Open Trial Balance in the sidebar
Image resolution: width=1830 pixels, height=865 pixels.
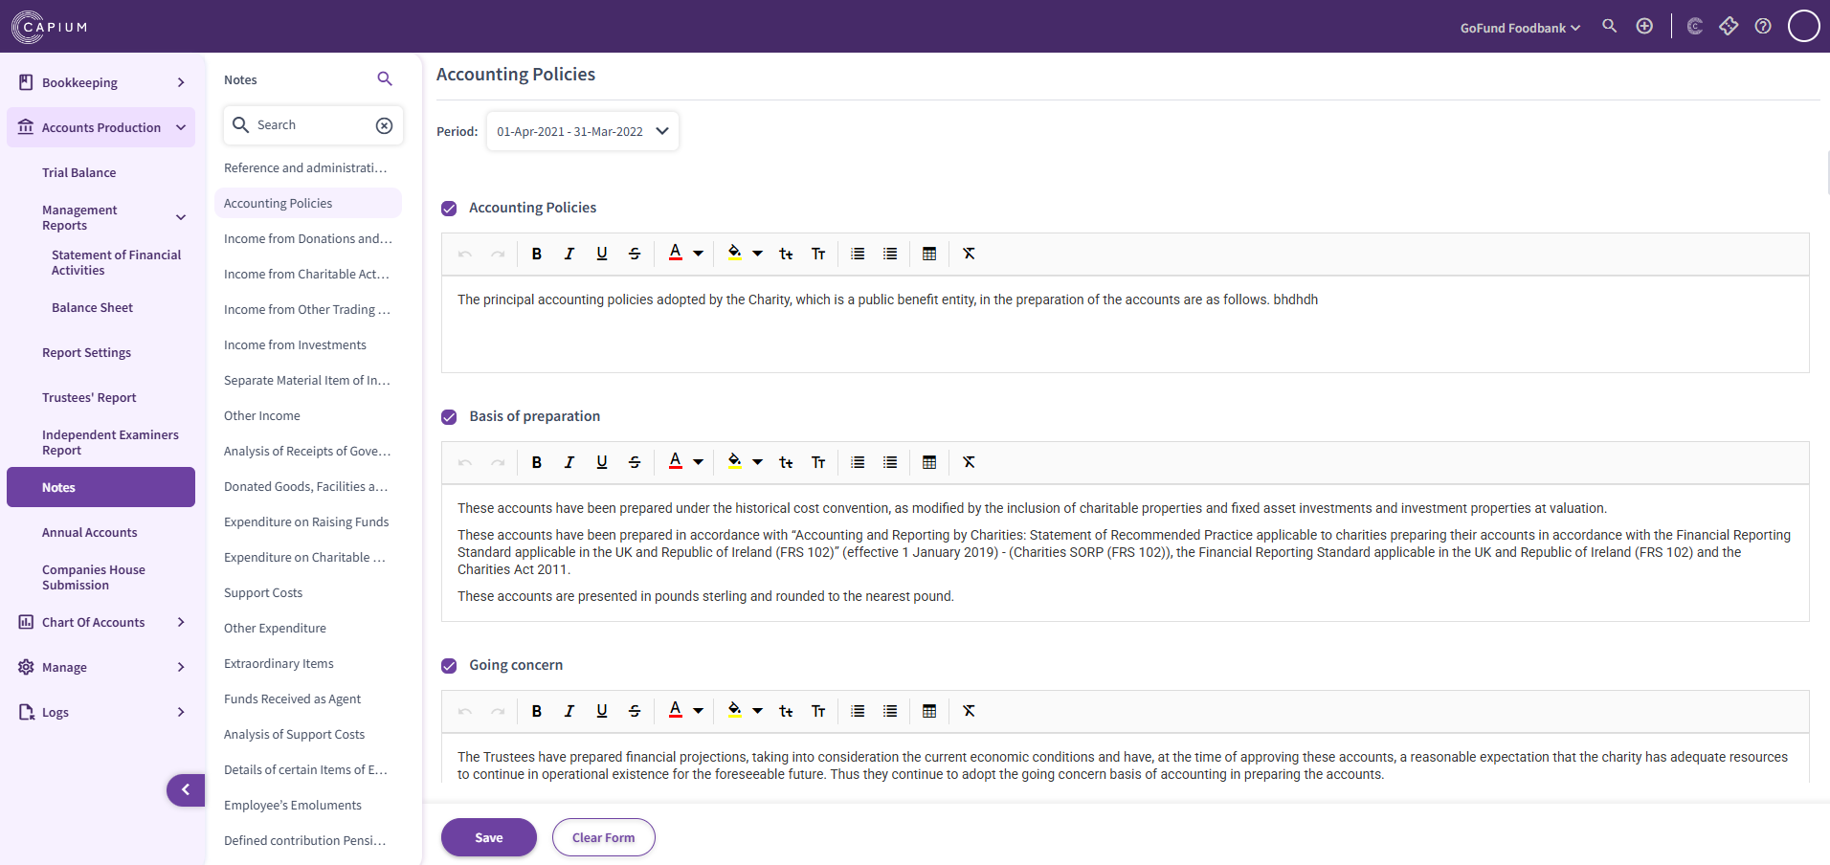78,172
